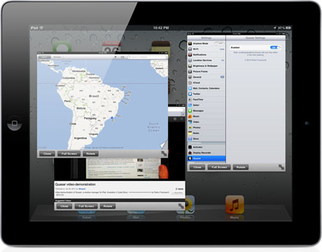Open the Music app in the dock
Screen dimensions: 322x252
point(234,205)
